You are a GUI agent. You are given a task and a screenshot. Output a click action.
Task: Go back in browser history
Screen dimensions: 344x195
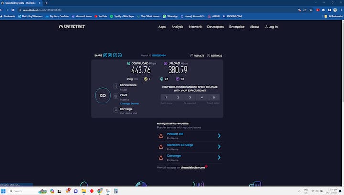coord(2,10)
